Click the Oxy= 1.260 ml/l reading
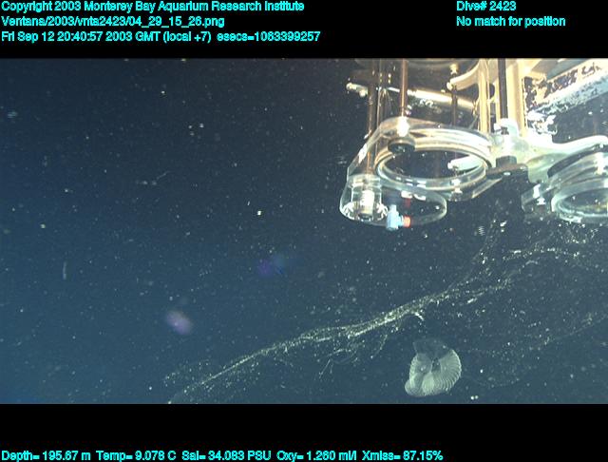 click(316, 455)
